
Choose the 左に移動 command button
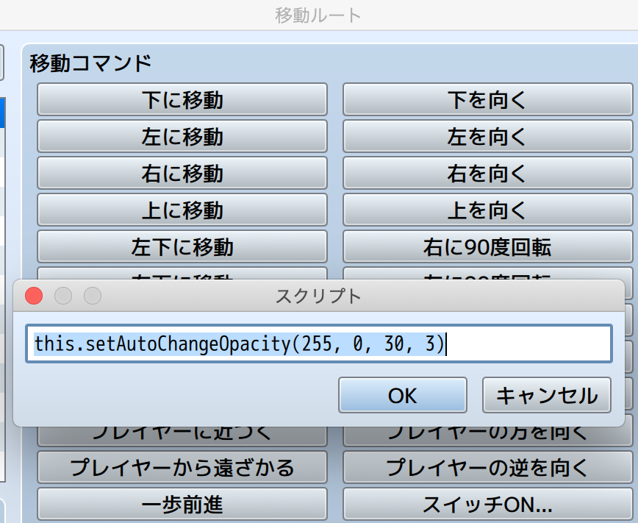click(x=182, y=136)
